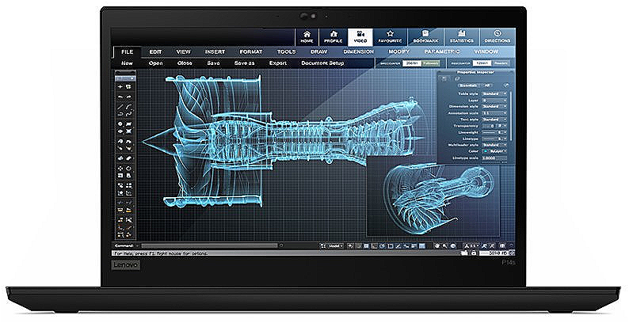This screenshot has width=633, height=323.
Task: Select the line drawing tool in toolbox
Action: 120,105
